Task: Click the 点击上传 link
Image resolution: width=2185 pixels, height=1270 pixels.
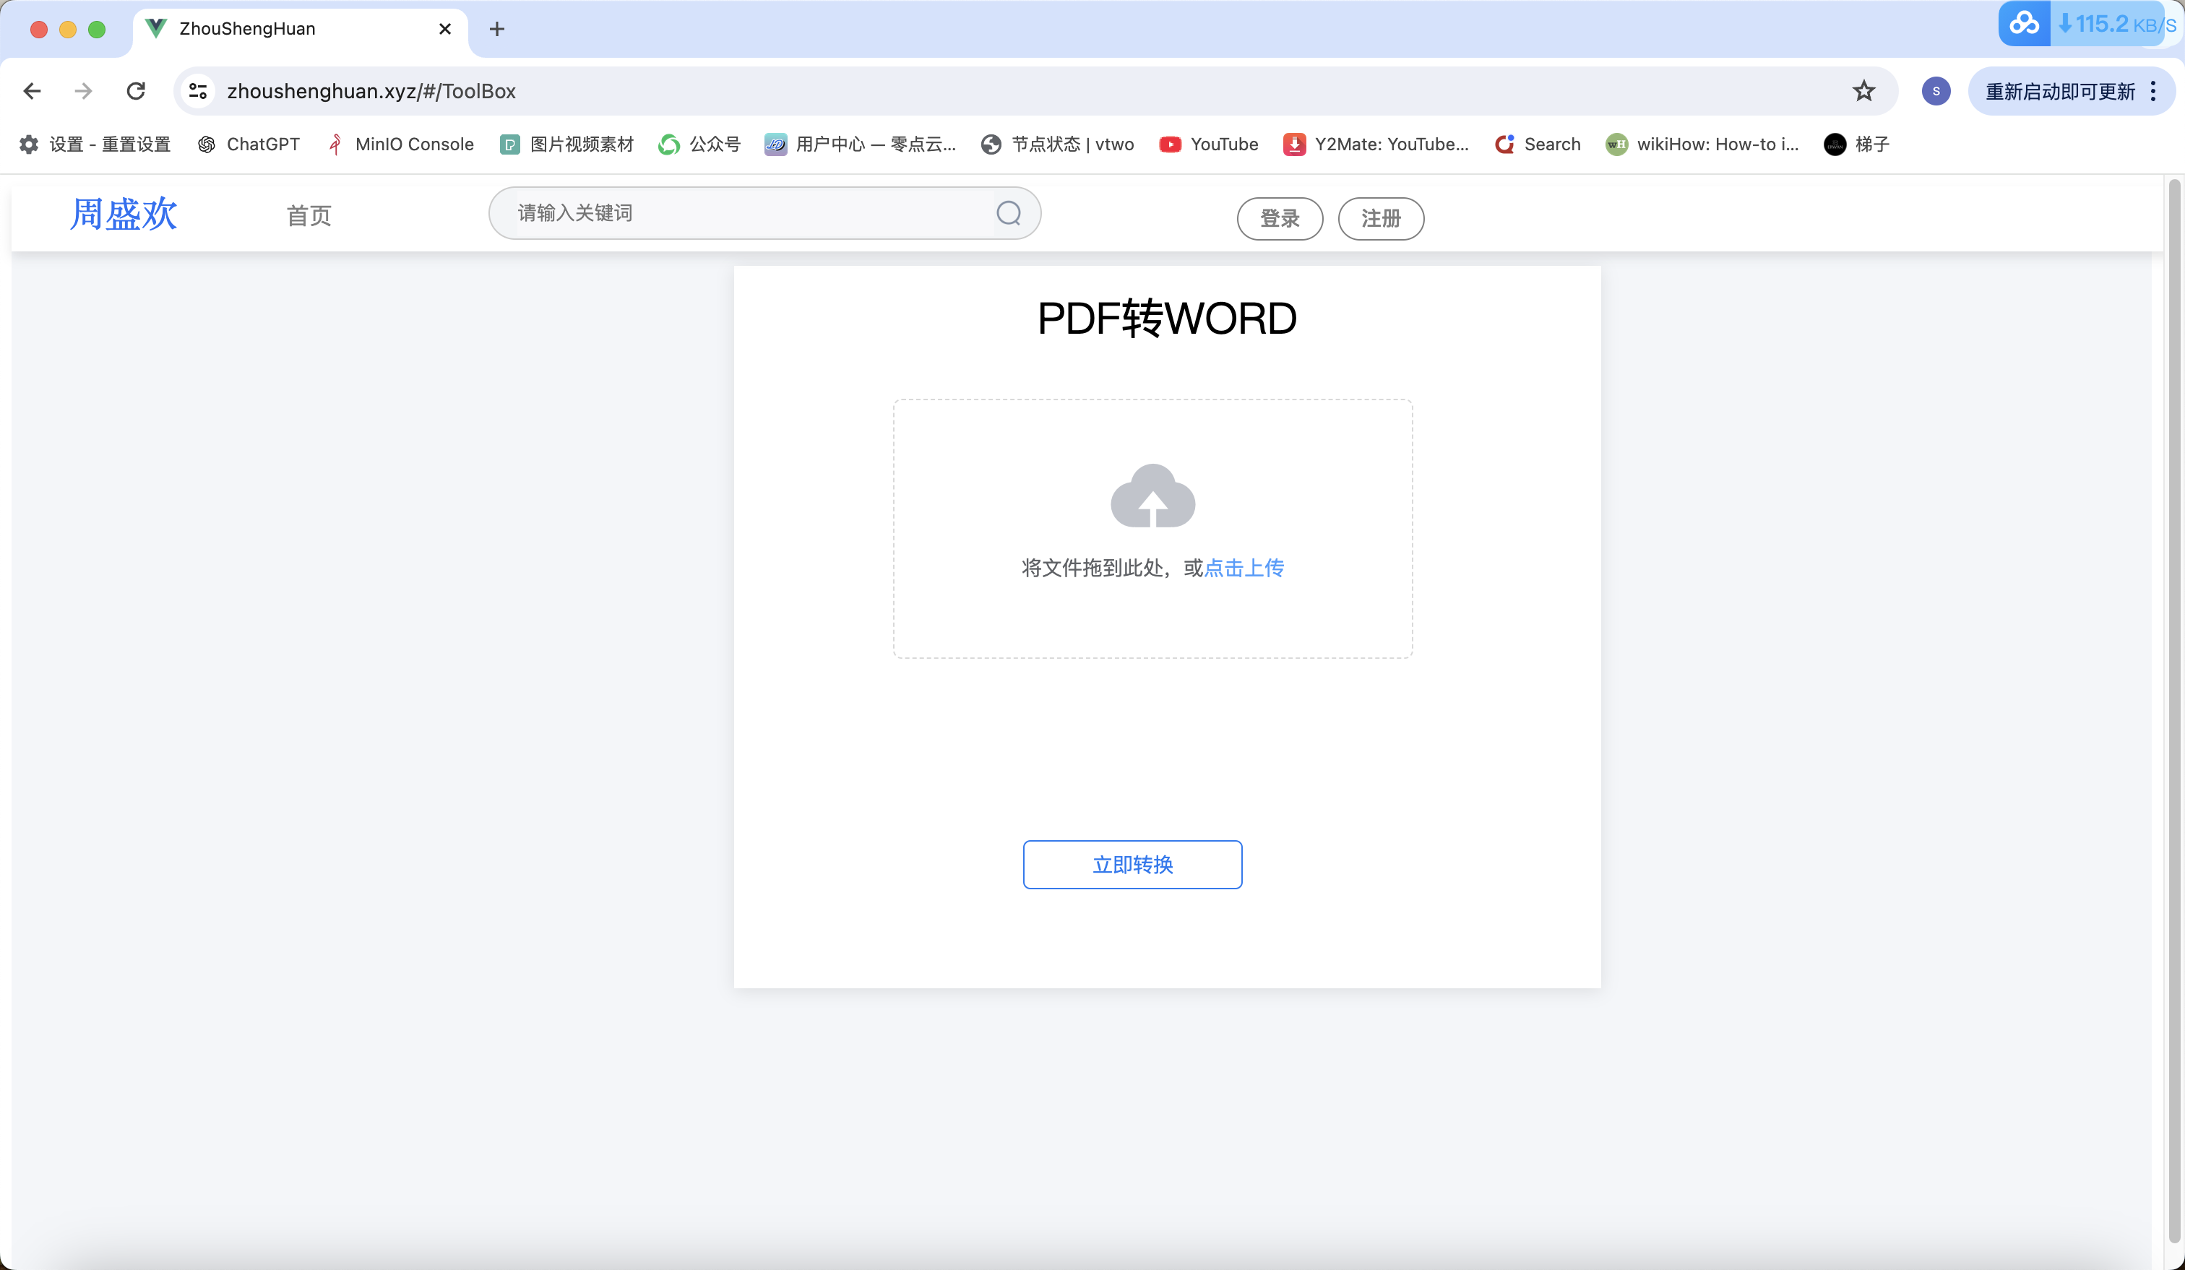Action: [x=1244, y=568]
